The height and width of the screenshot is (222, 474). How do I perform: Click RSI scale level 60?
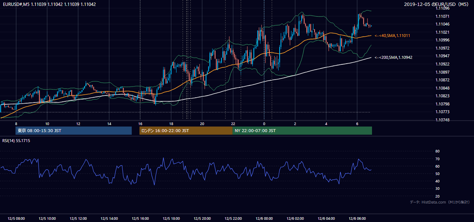coord(437,166)
